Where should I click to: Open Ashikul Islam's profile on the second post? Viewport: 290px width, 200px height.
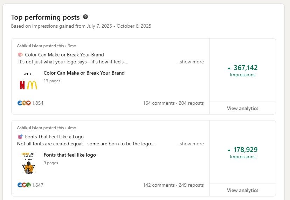point(29,128)
